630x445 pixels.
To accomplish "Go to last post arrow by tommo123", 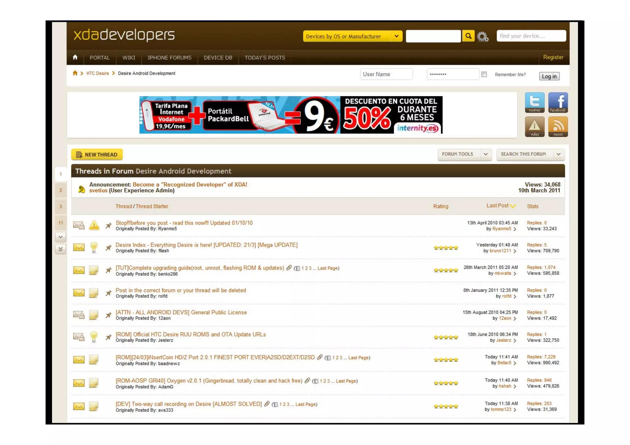I will (x=515, y=410).
